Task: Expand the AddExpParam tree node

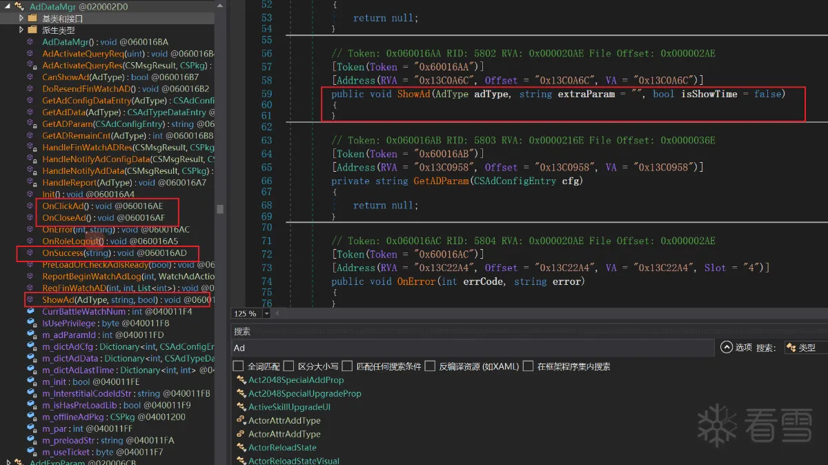Action: click(8, 462)
